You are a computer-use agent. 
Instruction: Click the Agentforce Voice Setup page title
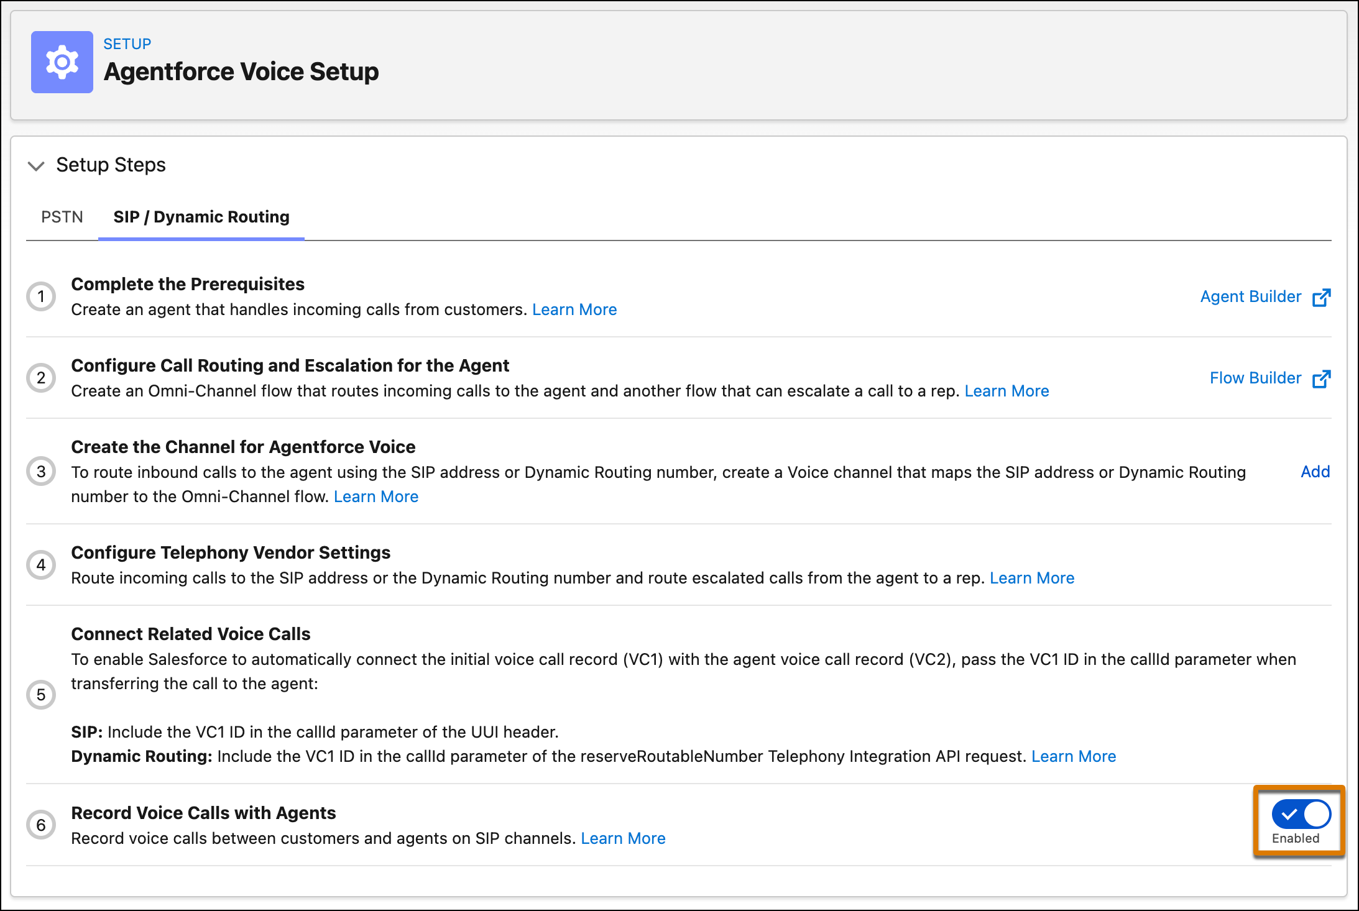[x=241, y=71]
